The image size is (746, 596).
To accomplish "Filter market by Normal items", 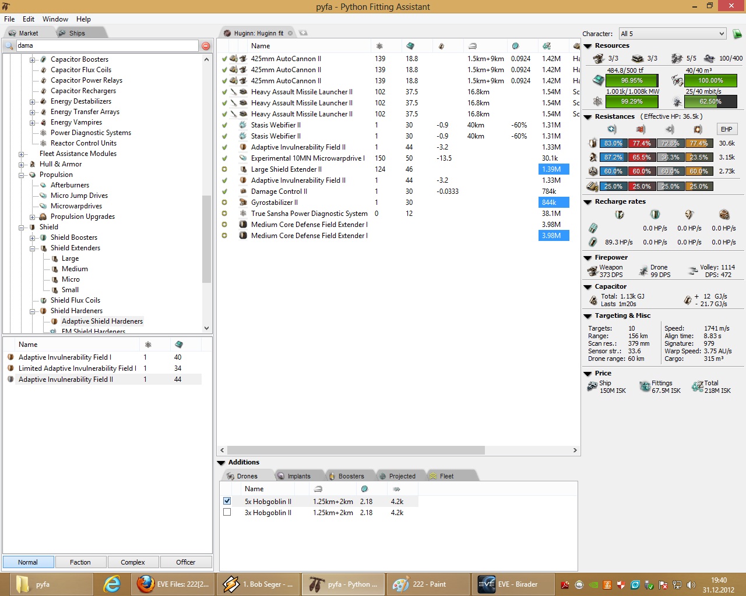I will click(x=28, y=562).
